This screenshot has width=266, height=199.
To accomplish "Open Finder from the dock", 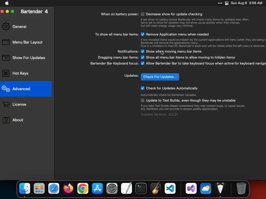I will (x=25, y=188).
